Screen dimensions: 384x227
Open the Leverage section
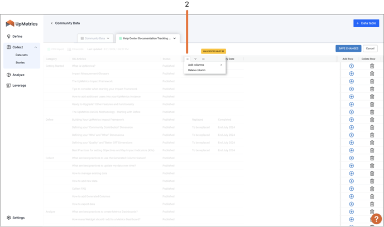(x=16, y=86)
